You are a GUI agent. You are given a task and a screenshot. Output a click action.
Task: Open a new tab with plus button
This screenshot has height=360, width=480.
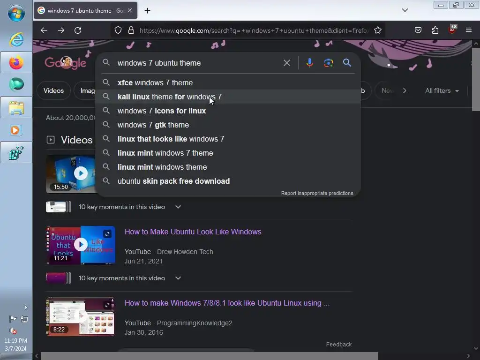coord(148,11)
